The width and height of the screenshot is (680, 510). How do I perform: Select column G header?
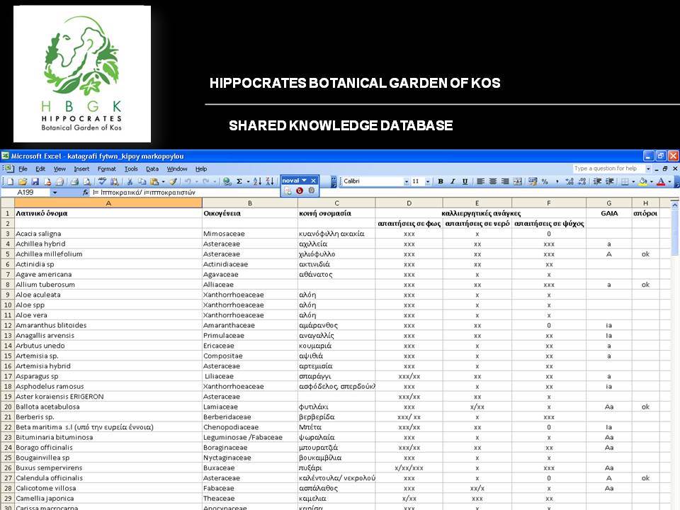[x=609, y=203]
